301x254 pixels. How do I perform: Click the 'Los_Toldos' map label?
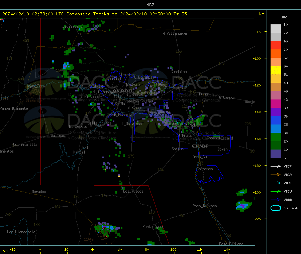pos(133,191)
